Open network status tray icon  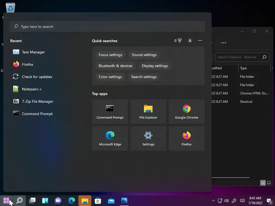pos(220,201)
